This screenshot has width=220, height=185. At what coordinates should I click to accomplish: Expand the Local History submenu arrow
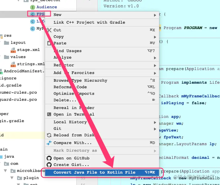tap(155, 123)
